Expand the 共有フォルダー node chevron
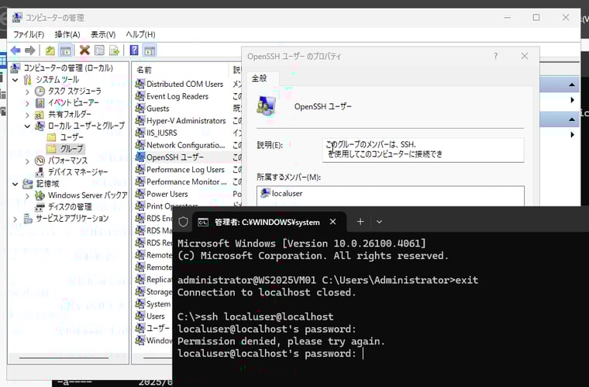589x387 pixels. coord(27,115)
